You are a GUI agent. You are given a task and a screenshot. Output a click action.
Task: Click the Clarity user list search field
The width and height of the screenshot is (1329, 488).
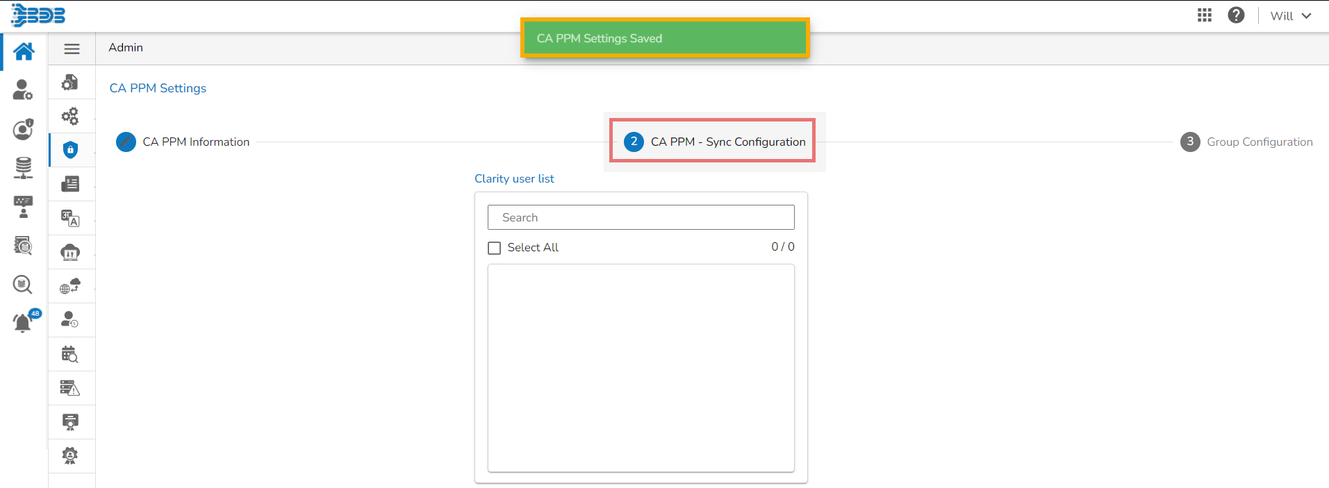(x=641, y=217)
